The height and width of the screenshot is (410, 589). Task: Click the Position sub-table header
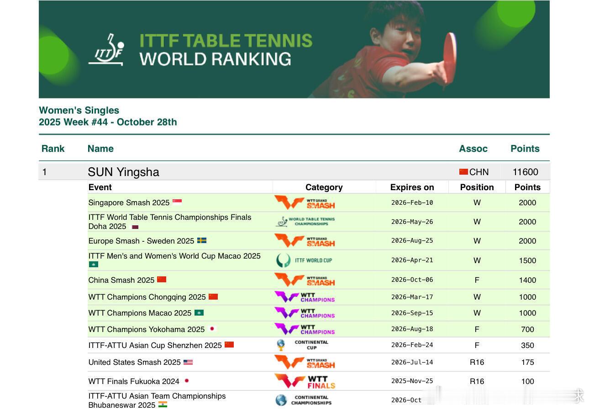pyautogui.click(x=477, y=187)
